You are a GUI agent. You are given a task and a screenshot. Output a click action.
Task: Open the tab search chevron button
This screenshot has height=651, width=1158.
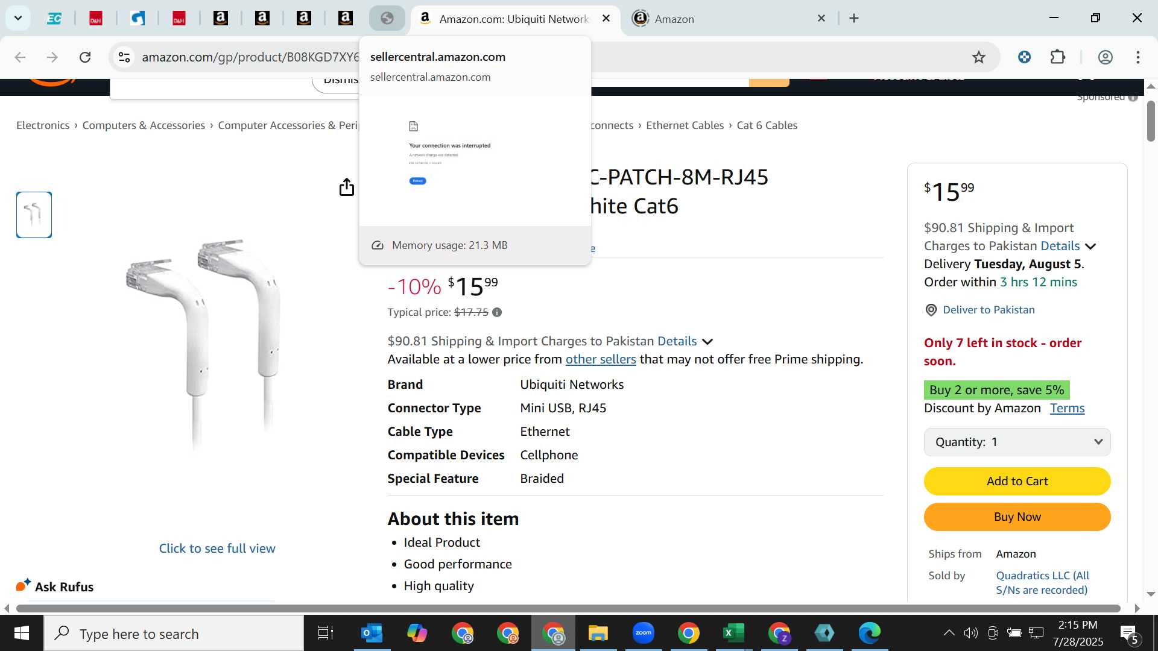(x=18, y=18)
